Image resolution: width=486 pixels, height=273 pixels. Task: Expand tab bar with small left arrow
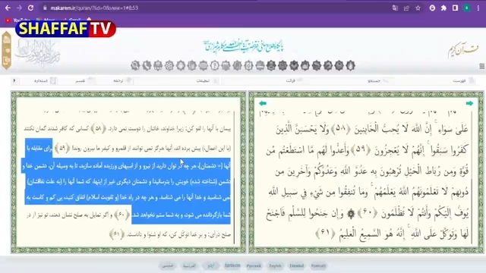14,81
